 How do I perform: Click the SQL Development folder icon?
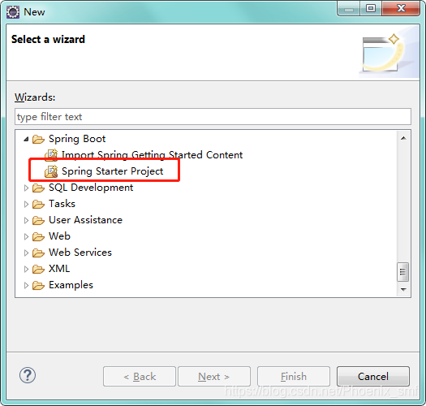coord(38,188)
